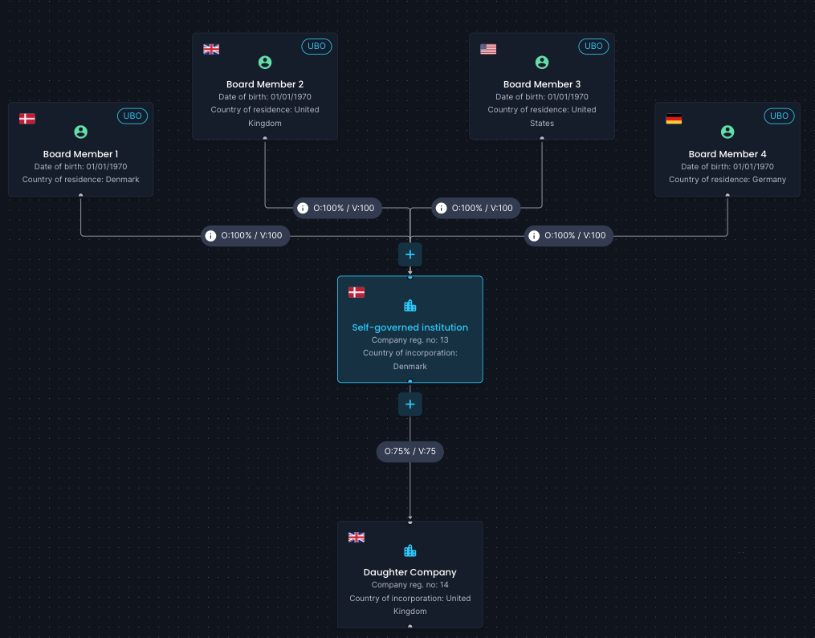Click plus button above Self-governed institution

coord(410,254)
